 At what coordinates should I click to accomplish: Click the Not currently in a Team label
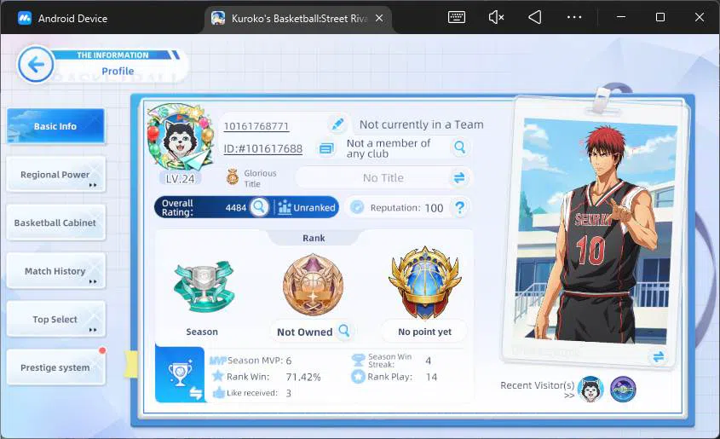(422, 124)
